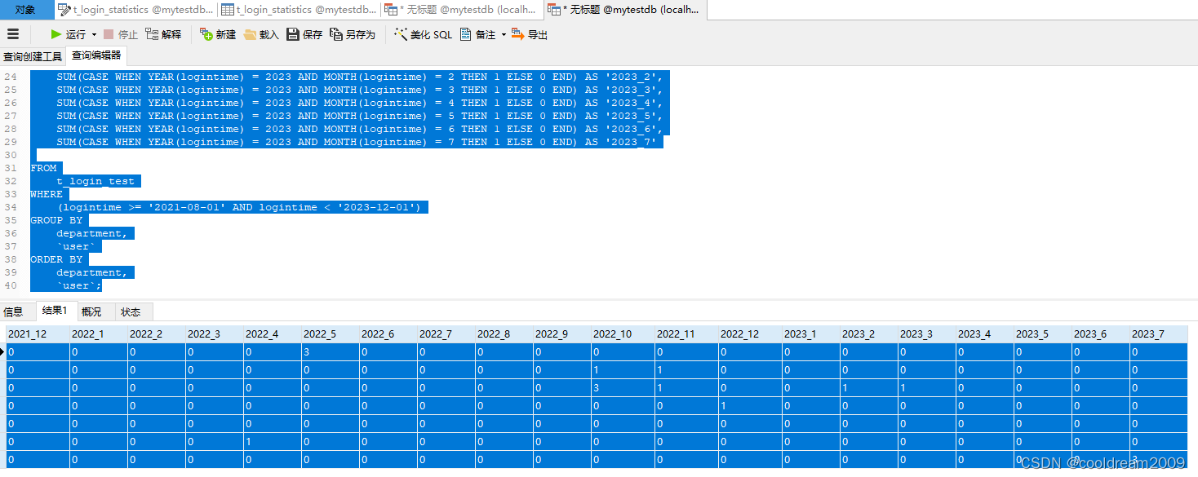Export results with 导出
1198x477 pixels.
point(530,34)
